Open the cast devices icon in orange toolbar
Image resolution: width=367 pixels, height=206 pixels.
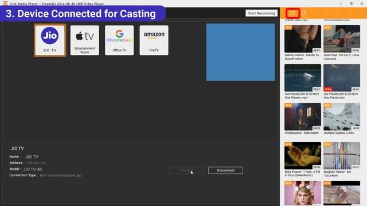292,13
